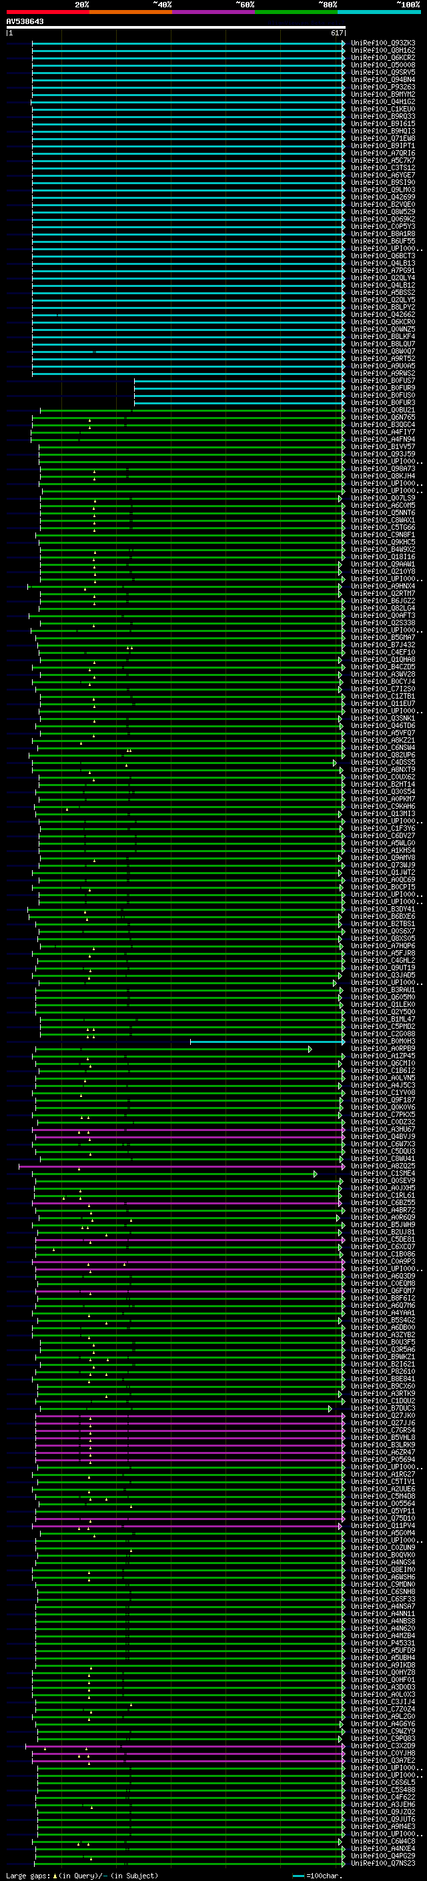Image resolution: width=427 pixels, height=1881 pixels.
Task: Click the UniRef100_C0P5Y3 label
Action: click(x=383, y=226)
